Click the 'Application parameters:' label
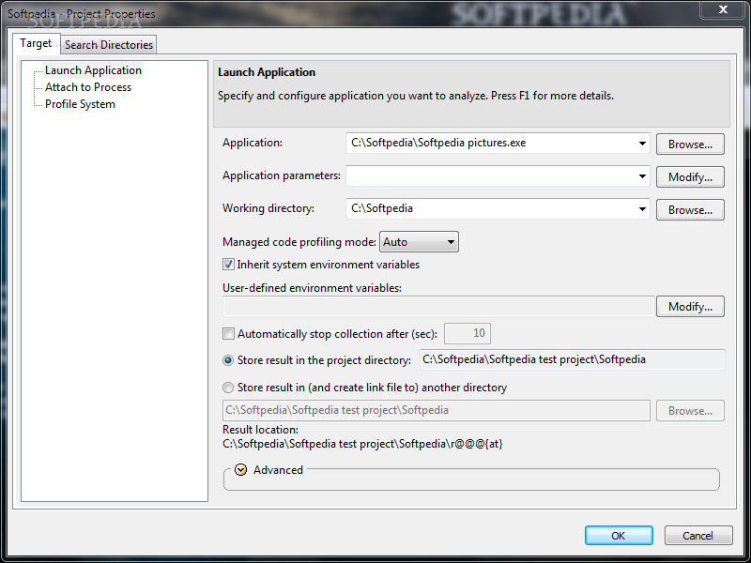The image size is (751, 563). click(282, 175)
